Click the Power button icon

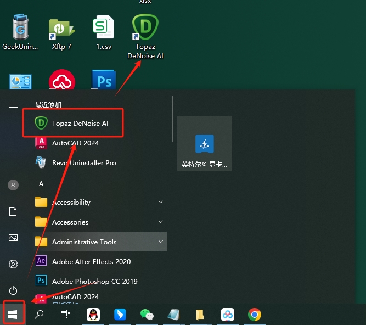(13, 290)
